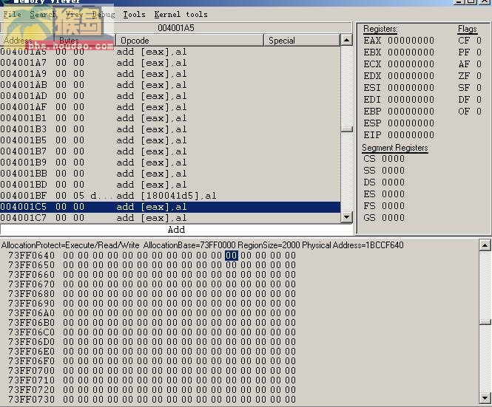Click the Special column header
Screen dimensions: 492x407
point(302,41)
